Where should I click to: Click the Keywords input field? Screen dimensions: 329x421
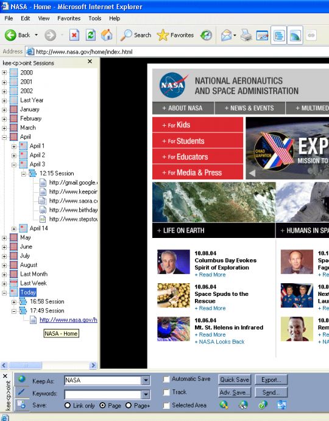pyautogui.click(x=103, y=394)
